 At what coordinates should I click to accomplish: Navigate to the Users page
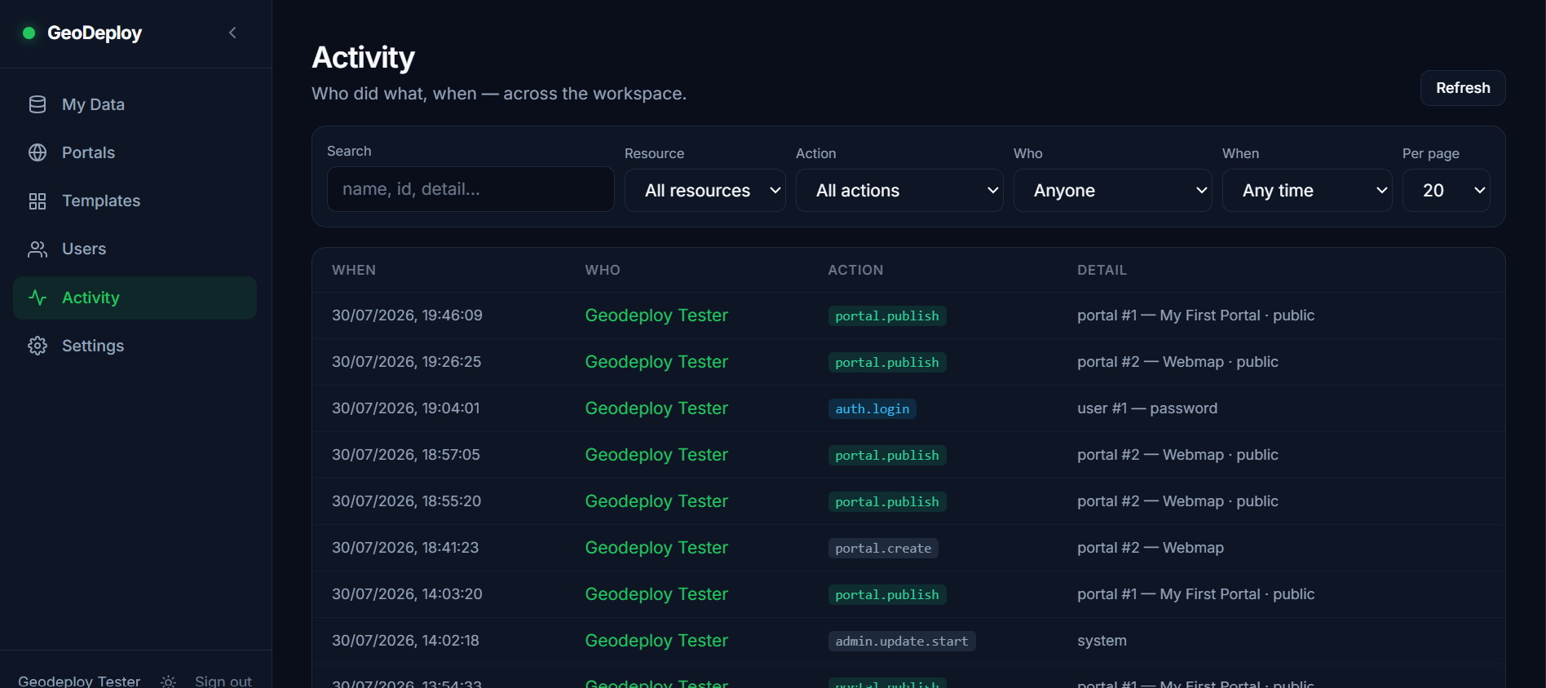pos(135,249)
